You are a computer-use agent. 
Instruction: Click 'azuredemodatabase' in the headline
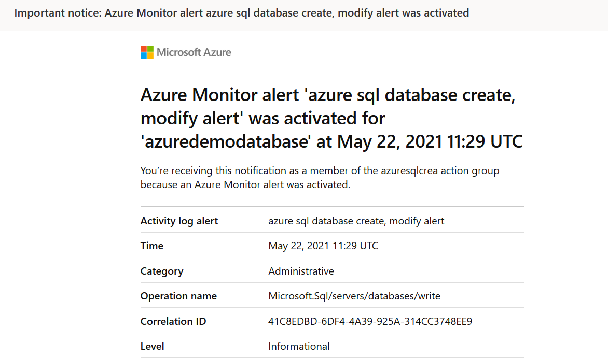point(225,141)
